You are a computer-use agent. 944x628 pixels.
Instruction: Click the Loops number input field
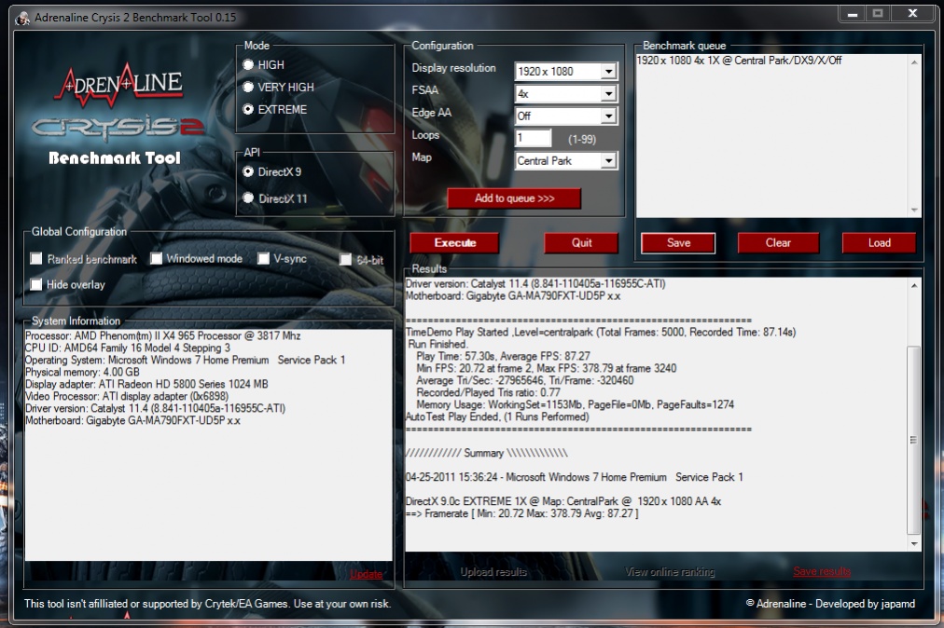pyautogui.click(x=533, y=138)
